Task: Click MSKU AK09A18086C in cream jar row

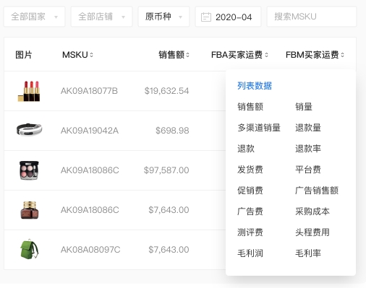Action: 90,210
